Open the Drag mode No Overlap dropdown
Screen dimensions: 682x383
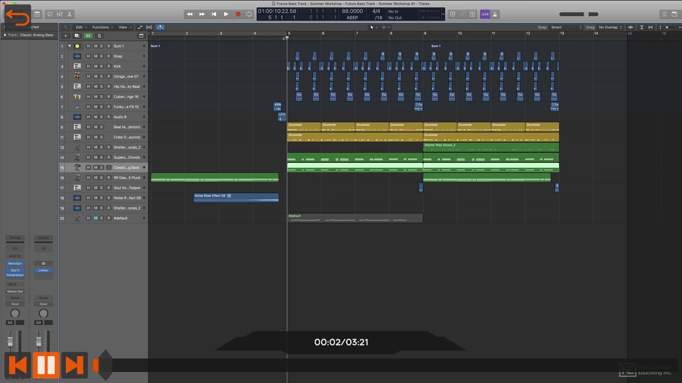pos(610,27)
